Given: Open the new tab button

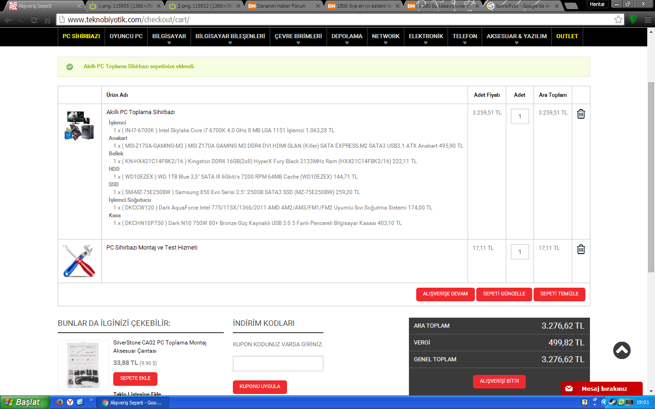Looking at the screenshot, I should click(x=571, y=6).
